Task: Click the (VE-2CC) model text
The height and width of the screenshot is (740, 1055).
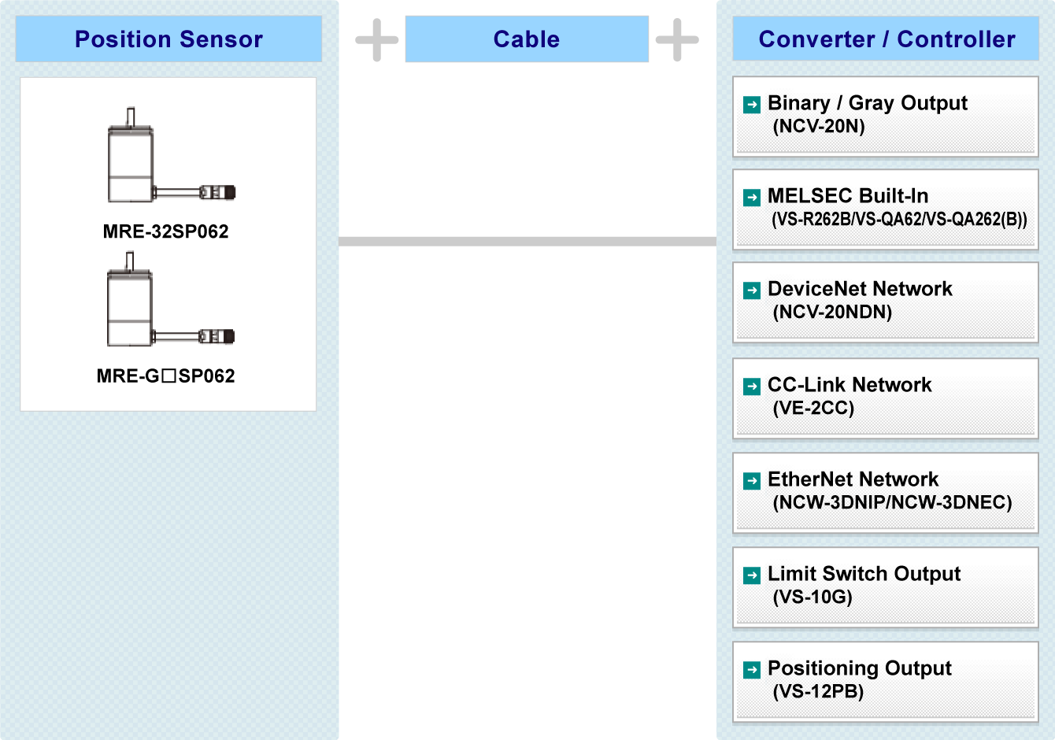Action: [x=813, y=408]
